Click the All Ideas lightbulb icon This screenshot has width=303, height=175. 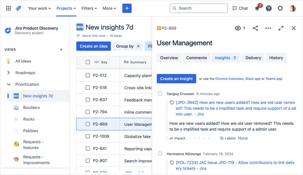pos(8,61)
